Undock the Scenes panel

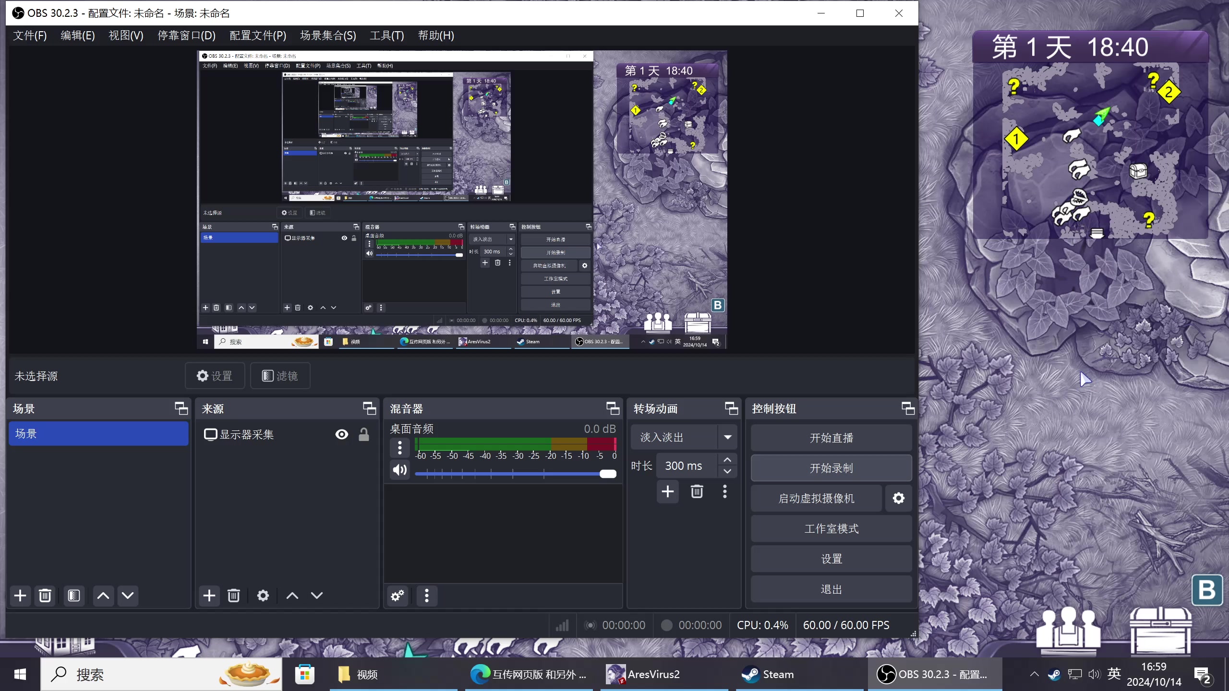tap(181, 408)
